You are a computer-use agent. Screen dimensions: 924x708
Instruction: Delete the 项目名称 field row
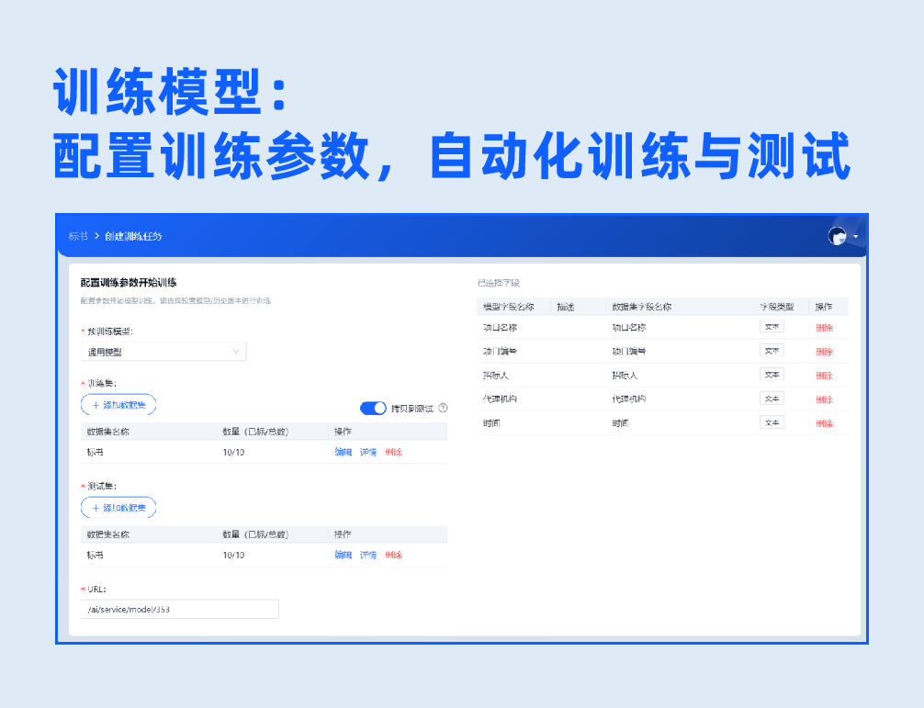825,328
